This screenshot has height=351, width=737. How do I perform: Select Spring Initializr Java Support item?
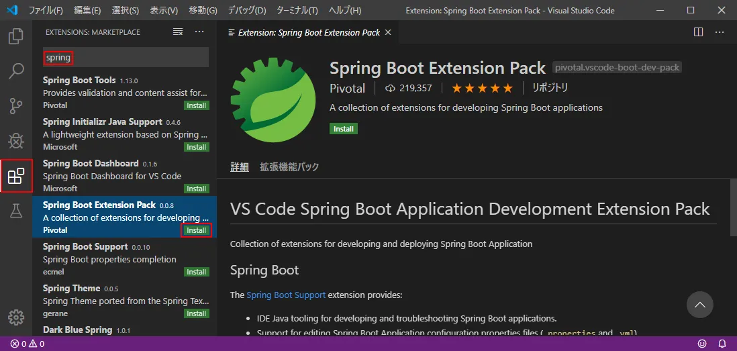[125, 134]
